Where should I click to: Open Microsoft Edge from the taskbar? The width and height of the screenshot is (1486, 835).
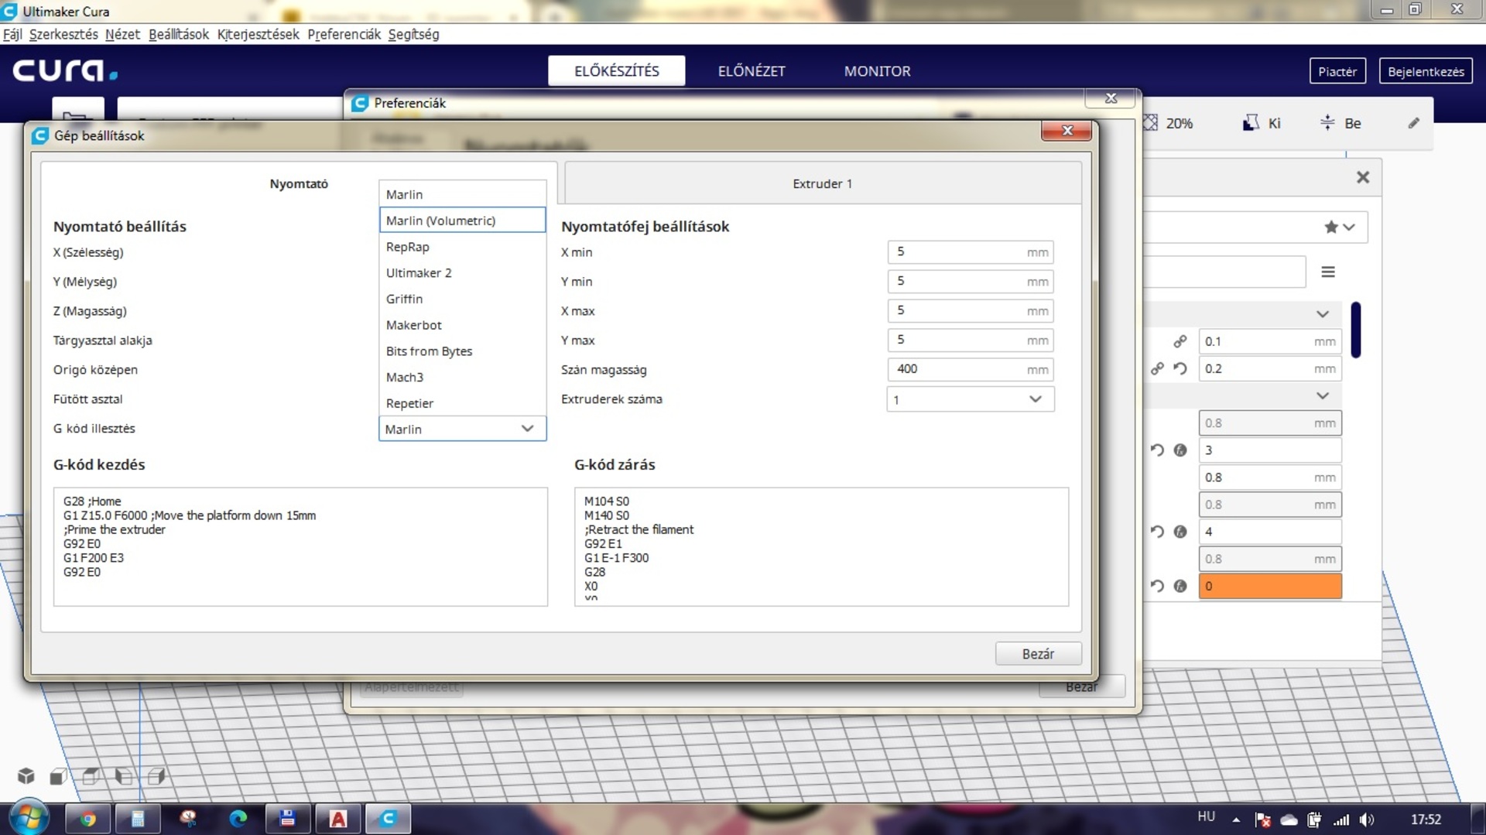point(238,819)
